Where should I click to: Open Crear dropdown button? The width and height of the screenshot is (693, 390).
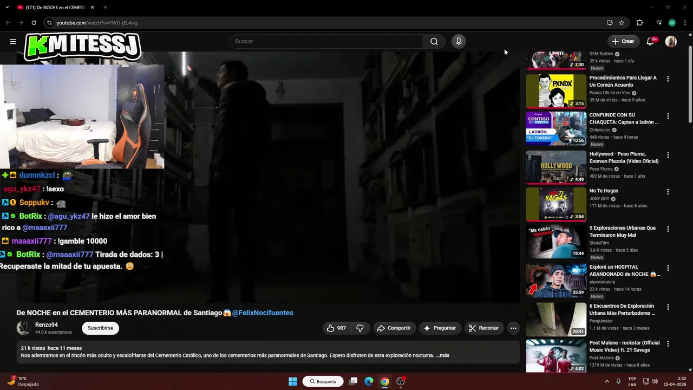pyautogui.click(x=623, y=41)
